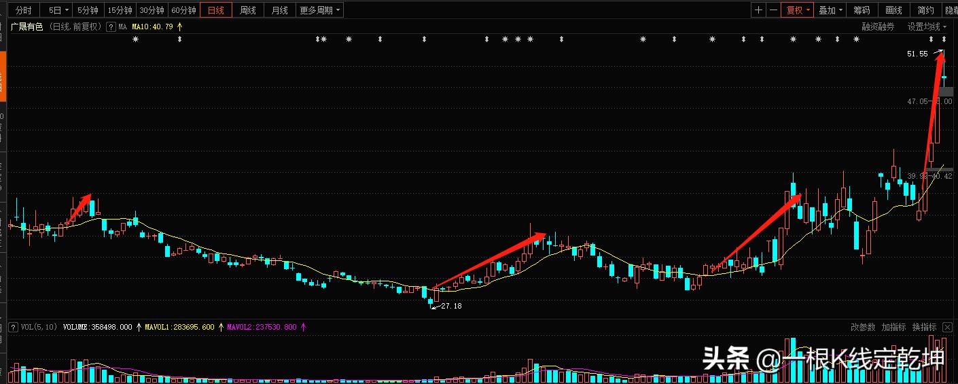
Task: Open the 叠加 overlay dropdown
Action: pyautogui.click(x=830, y=10)
